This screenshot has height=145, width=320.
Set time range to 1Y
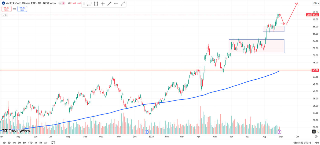click(36, 143)
